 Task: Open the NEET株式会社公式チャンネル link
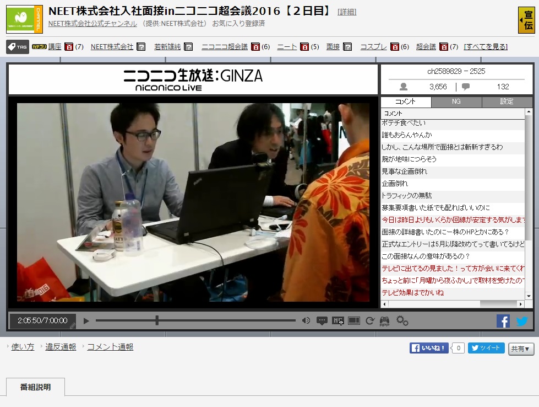(x=92, y=23)
